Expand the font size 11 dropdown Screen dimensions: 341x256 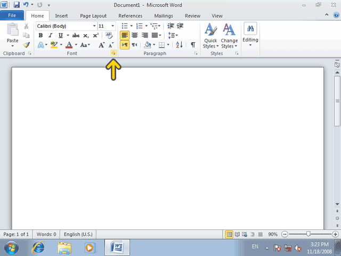coord(112,26)
